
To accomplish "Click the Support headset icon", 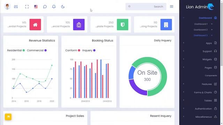I will pyautogui.click(x=215, y=51).
